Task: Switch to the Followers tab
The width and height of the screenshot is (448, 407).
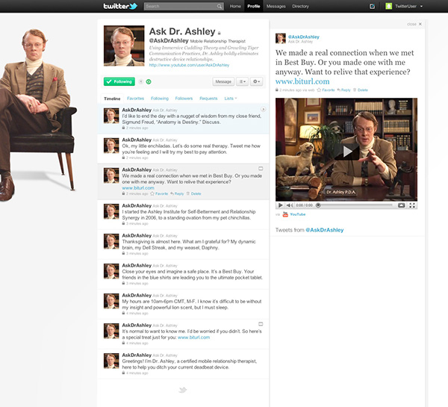Action: 184,99
